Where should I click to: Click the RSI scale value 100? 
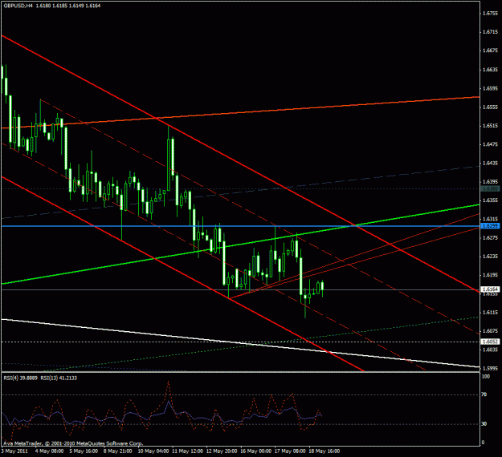(486, 377)
